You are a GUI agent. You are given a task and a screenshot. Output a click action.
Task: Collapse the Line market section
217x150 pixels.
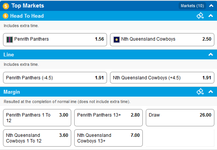(211, 55)
